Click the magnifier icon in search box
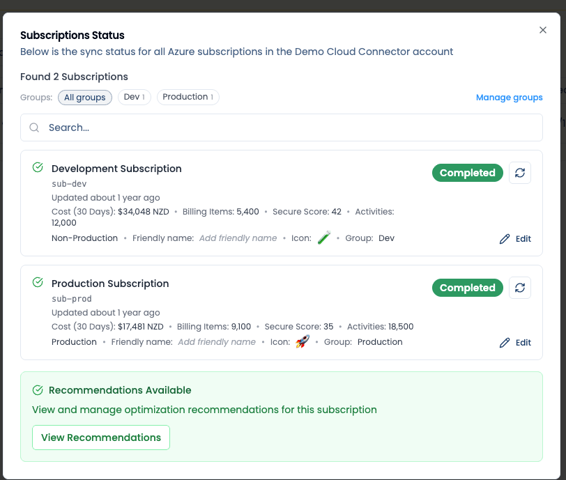 click(34, 127)
